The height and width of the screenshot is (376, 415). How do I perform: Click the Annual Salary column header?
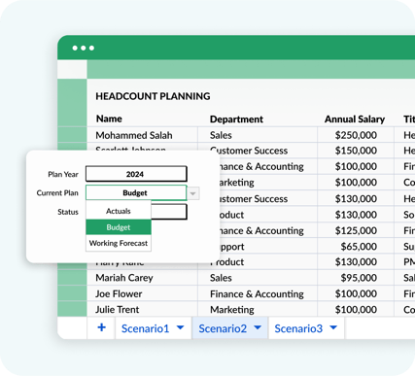click(355, 120)
